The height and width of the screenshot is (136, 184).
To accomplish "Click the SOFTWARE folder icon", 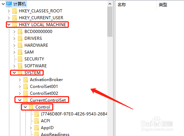I will (20, 66).
